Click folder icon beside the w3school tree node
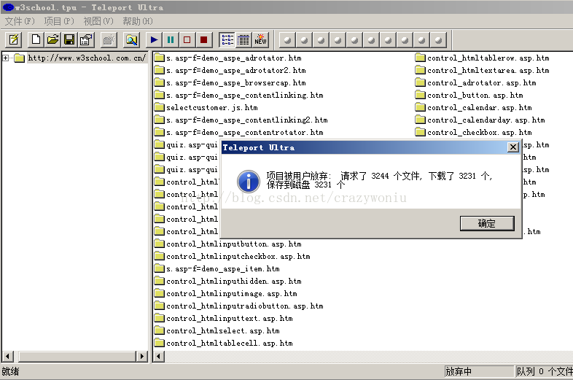The width and height of the screenshot is (573, 380). click(x=20, y=58)
